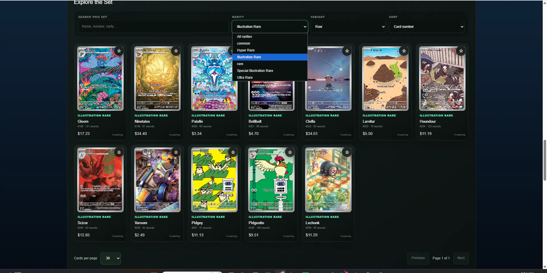Star the Gloom card as favorite
The width and height of the screenshot is (547, 273).
[x=119, y=51]
